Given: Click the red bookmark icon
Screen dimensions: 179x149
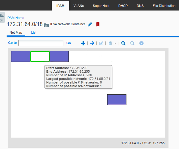Looking at the screenshot, I should [x=98, y=24].
